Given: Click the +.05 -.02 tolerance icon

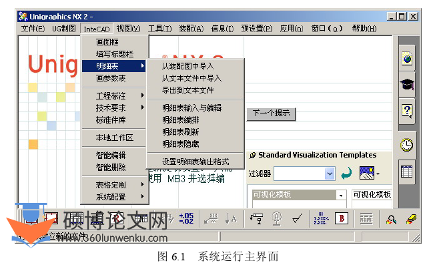Looking at the screenshot, I should [186, 219].
